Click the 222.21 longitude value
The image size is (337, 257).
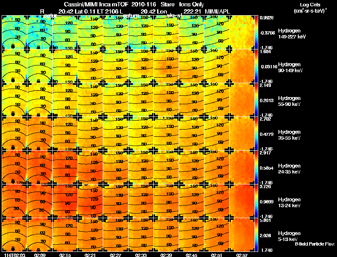click(192, 12)
